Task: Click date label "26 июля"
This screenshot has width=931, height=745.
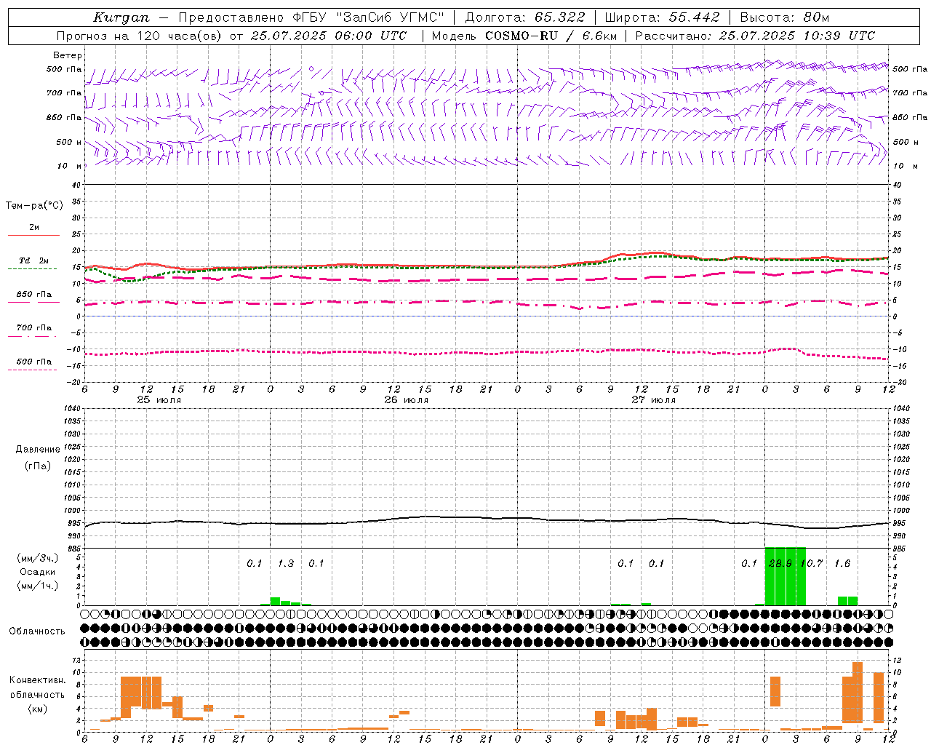Action: (x=407, y=400)
